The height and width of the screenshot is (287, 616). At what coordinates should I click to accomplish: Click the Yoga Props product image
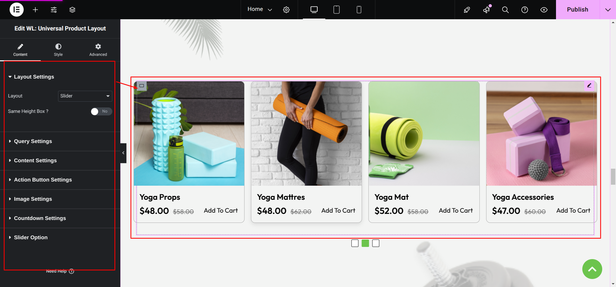(189, 133)
